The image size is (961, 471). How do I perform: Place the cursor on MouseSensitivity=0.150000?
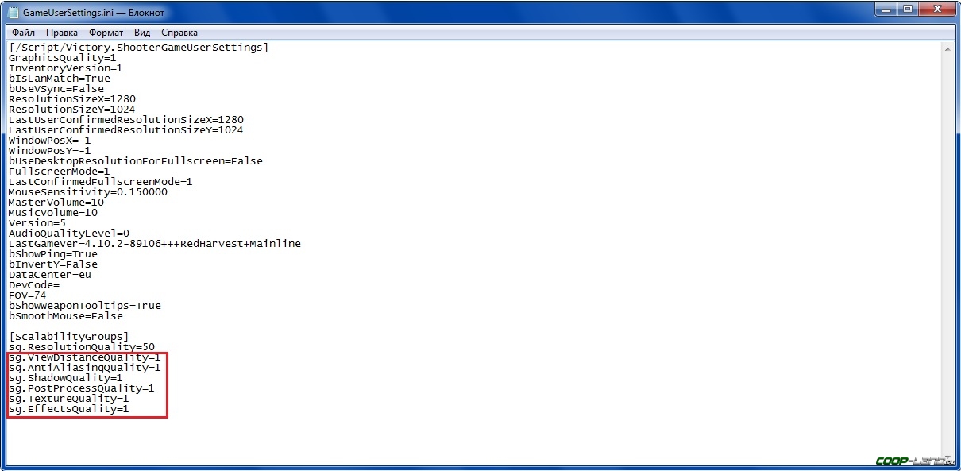tap(87, 192)
